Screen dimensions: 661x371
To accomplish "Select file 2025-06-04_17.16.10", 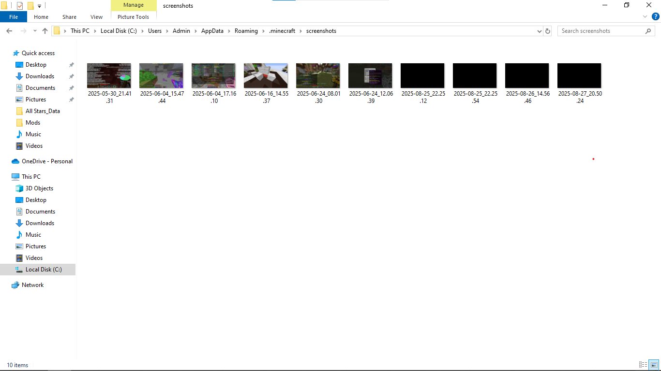I will click(214, 83).
